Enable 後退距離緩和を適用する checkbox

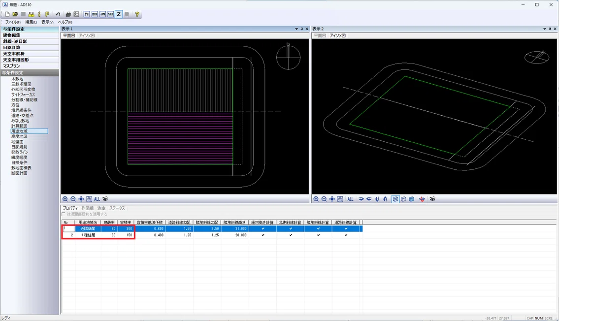click(64, 214)
